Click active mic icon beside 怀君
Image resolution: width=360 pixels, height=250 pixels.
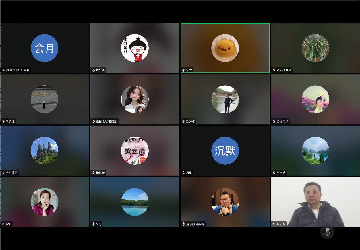tap(184, 70)
